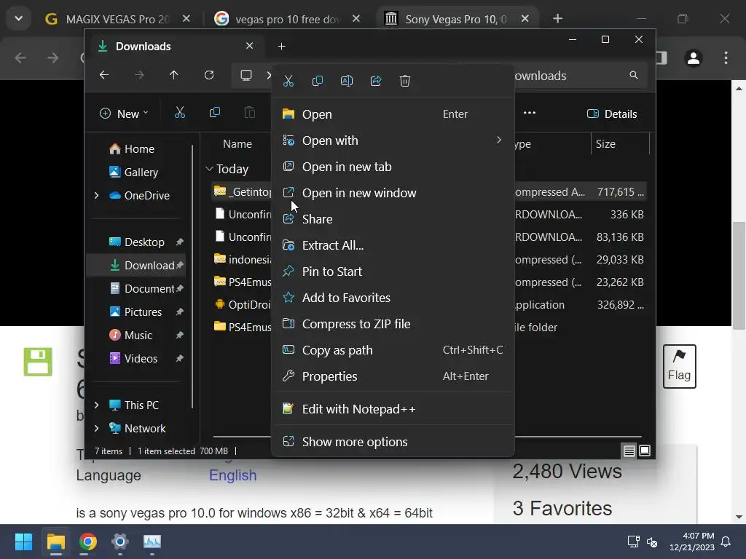
Task: Choose Copy as path
Action: tap(393, 350)
